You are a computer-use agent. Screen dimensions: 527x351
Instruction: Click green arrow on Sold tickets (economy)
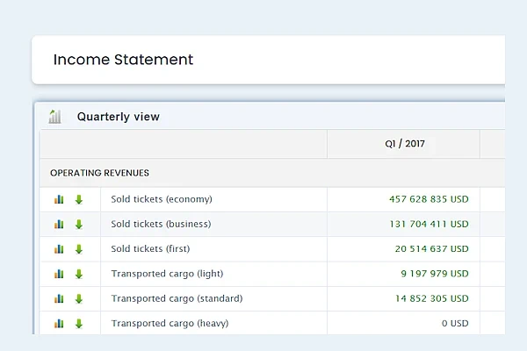pos(79,199)
